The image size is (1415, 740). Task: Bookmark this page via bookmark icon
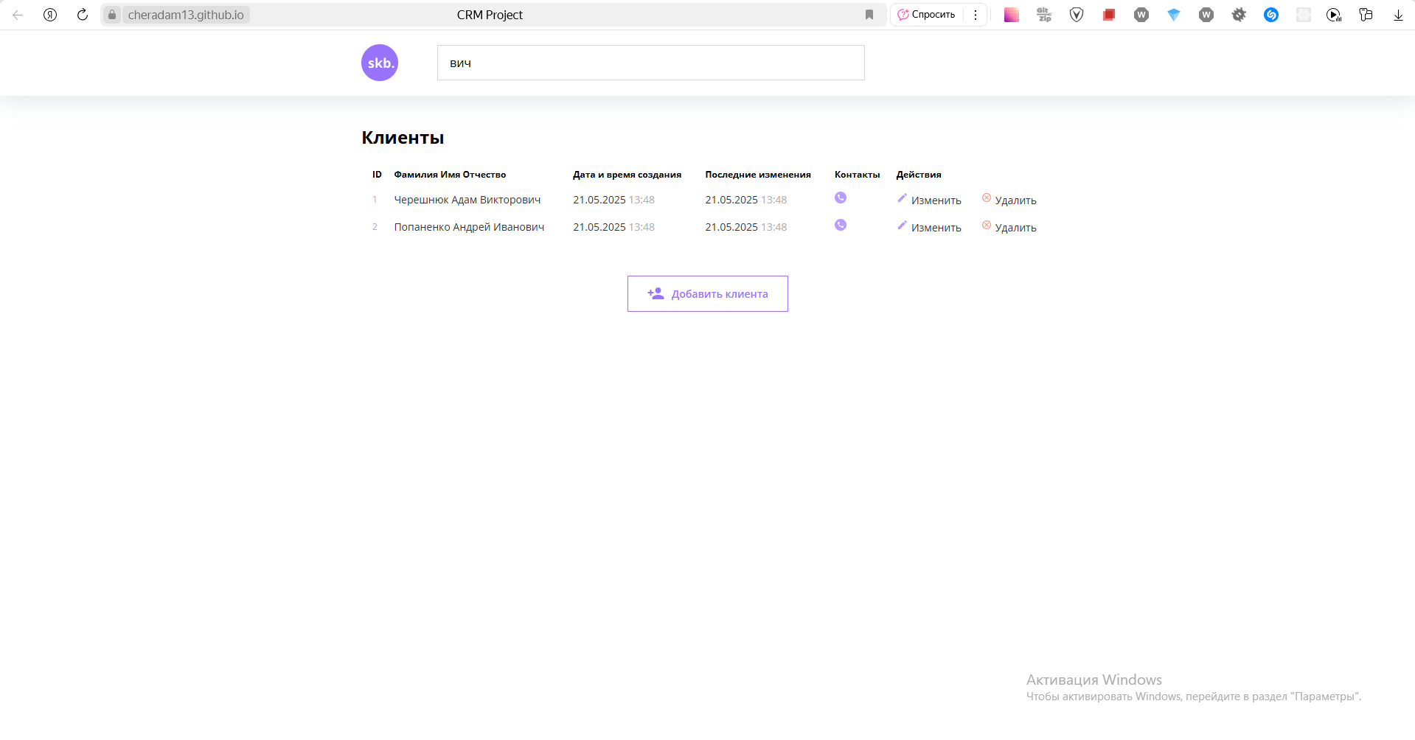(869, 15)
